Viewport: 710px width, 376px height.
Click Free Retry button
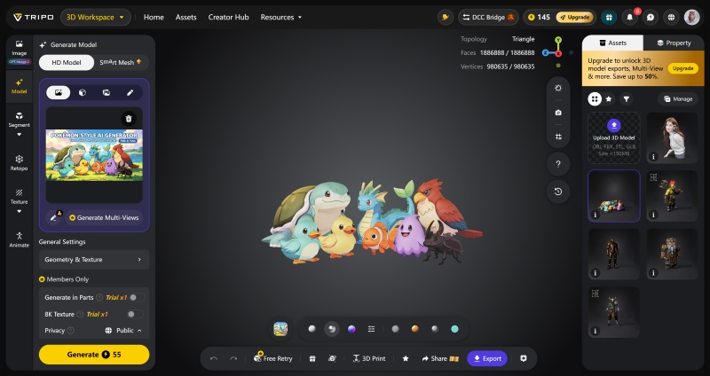coord(273,358)
